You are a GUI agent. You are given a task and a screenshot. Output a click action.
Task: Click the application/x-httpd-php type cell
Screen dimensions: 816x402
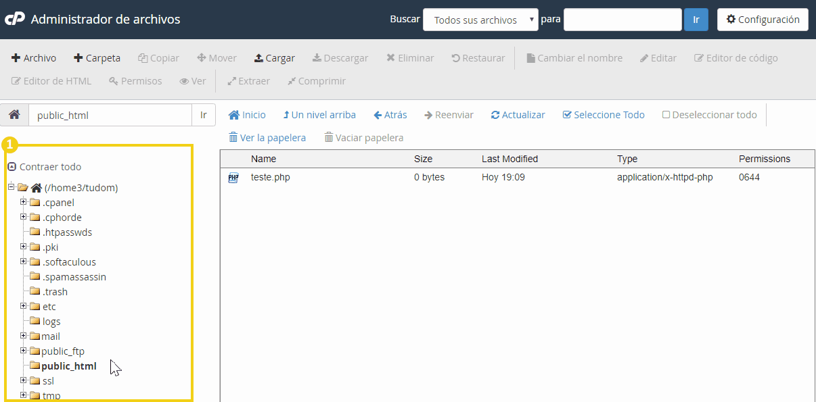664,178
